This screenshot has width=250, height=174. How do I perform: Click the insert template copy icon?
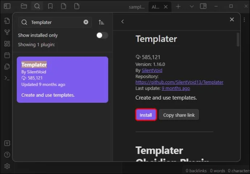[x=7, y=66]
